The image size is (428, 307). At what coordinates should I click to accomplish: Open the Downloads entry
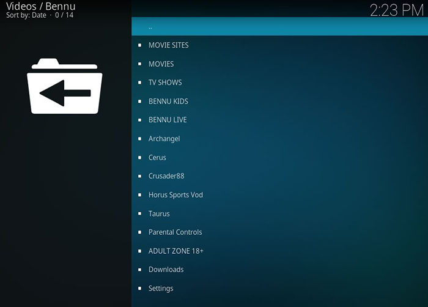[x=279, y=270]
